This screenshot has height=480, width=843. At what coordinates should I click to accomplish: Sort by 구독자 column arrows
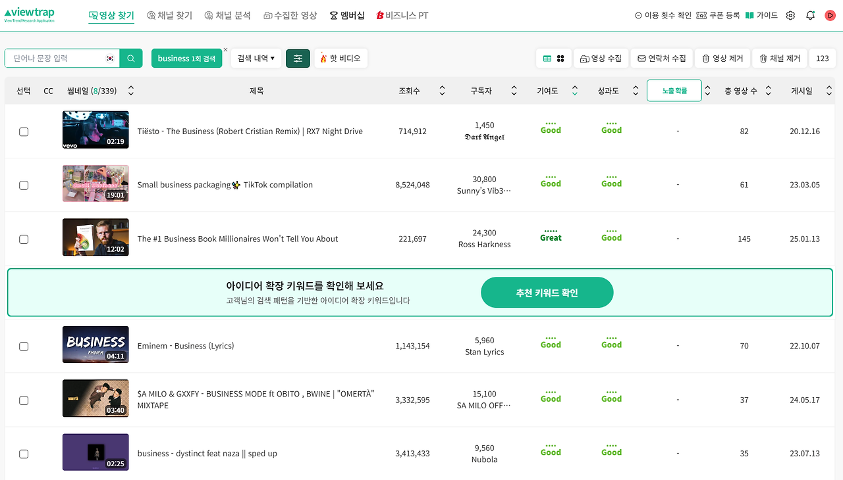pos(514,91)
